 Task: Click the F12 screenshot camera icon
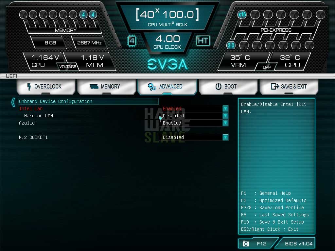click(246, 243)
